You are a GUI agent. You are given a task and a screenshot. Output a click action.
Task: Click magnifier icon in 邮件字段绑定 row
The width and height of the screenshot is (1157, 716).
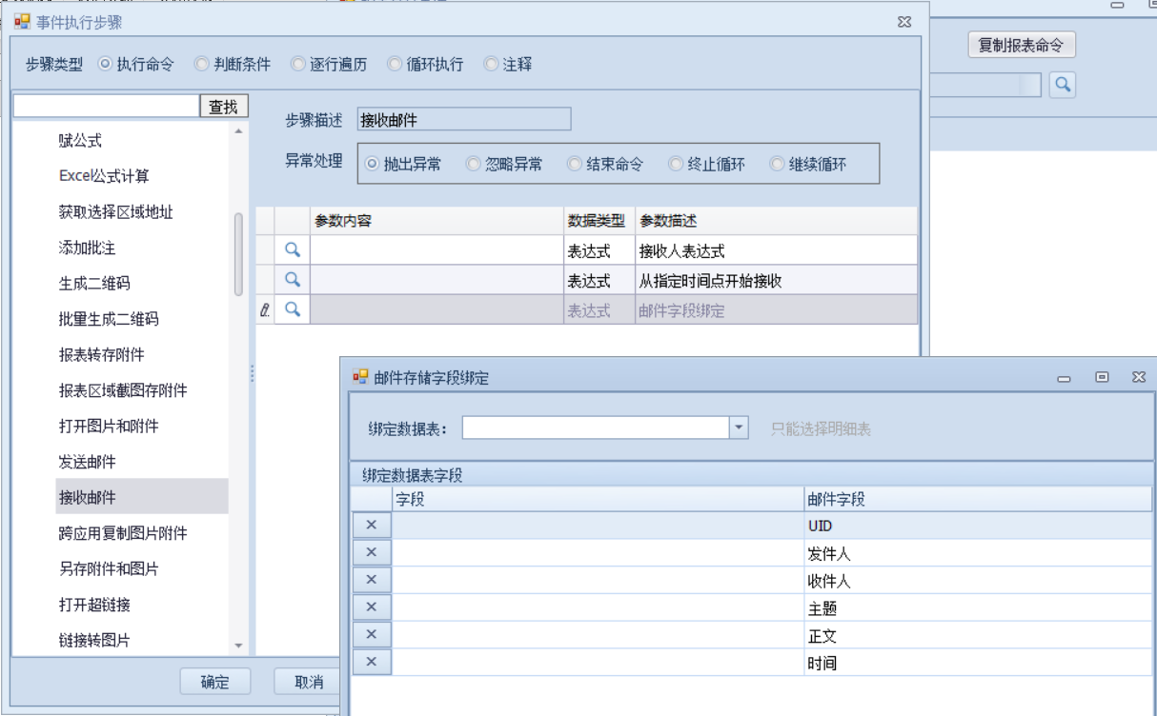(x=293, y=309)
